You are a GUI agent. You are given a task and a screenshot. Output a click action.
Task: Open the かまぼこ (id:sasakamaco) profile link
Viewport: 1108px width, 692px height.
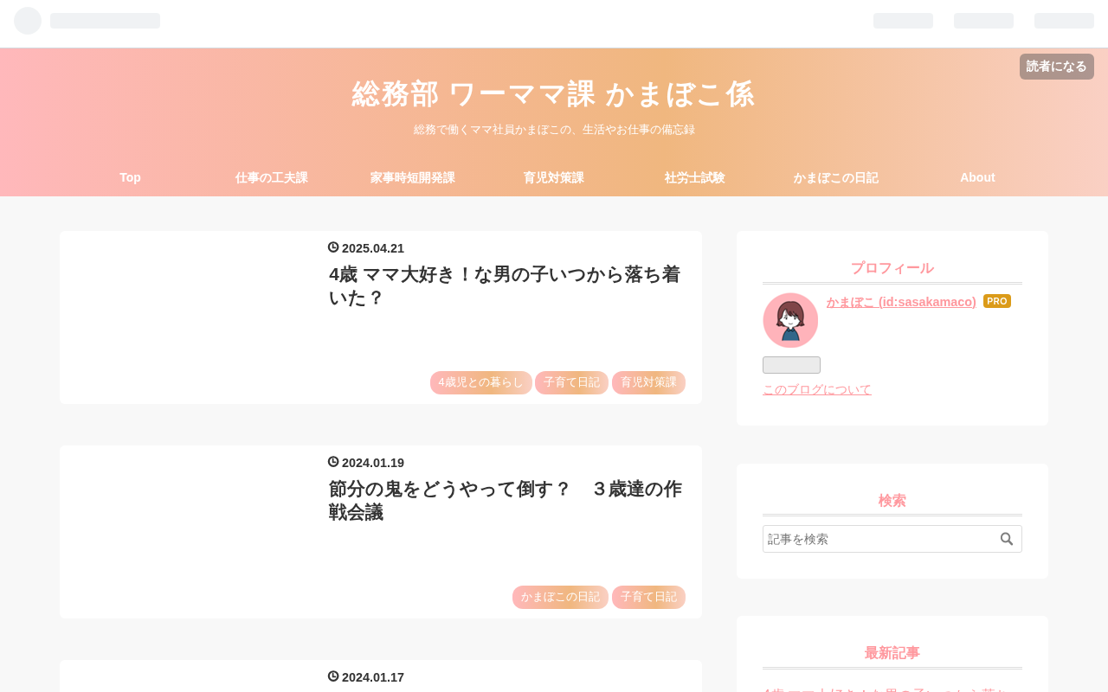[901, 301]
